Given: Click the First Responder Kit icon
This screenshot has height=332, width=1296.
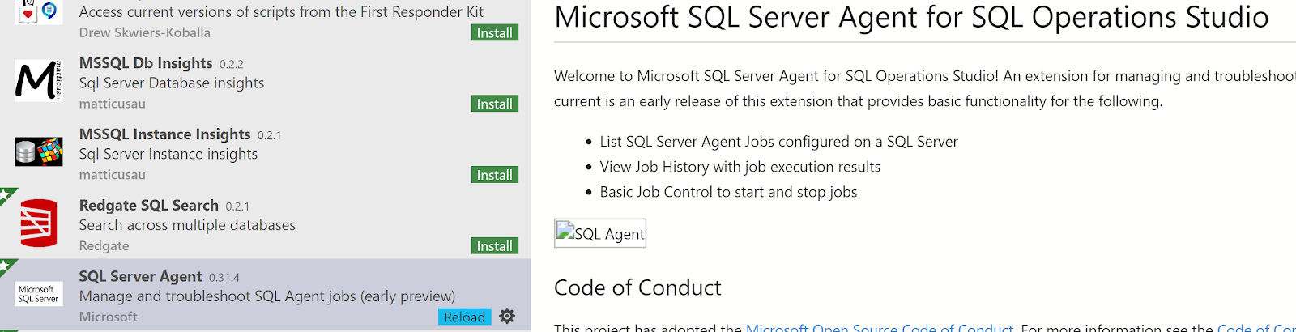Looking at the screenshot, I should 38,11.
